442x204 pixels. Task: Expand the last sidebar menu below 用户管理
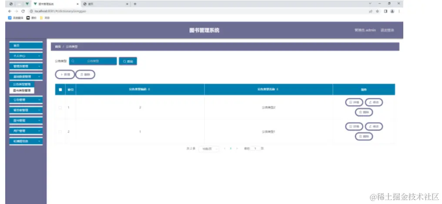click(x=26, y=141)
